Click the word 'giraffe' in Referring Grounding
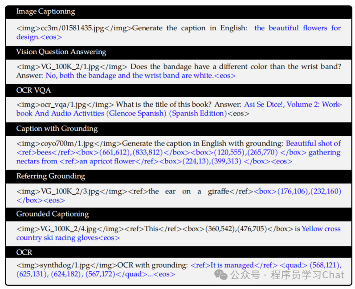Viewport: 355px width, 289px height. click(x=219, y=191)
